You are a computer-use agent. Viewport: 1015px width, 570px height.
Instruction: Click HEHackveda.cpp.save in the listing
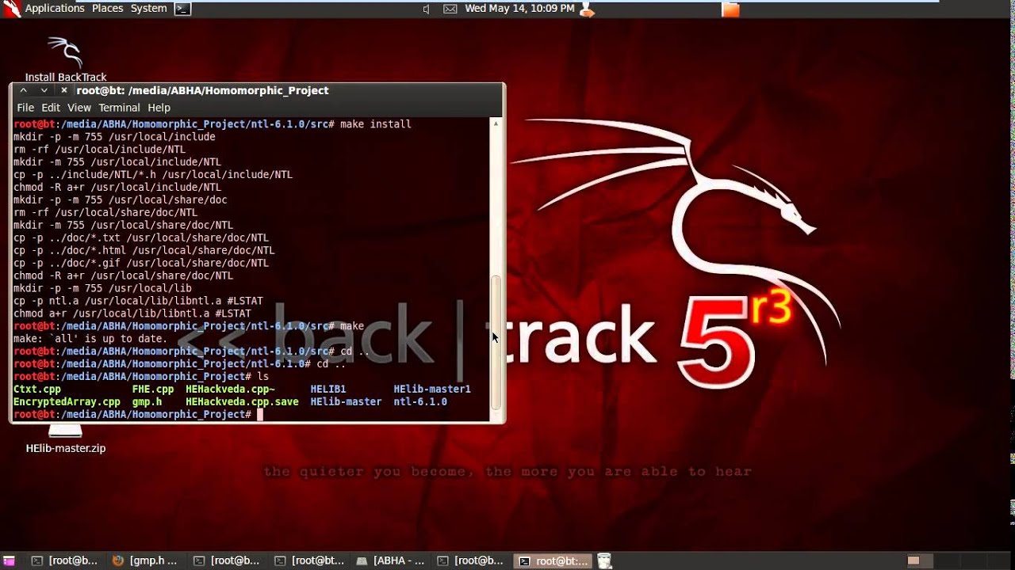pyautogui.click(x=243, y=402)
